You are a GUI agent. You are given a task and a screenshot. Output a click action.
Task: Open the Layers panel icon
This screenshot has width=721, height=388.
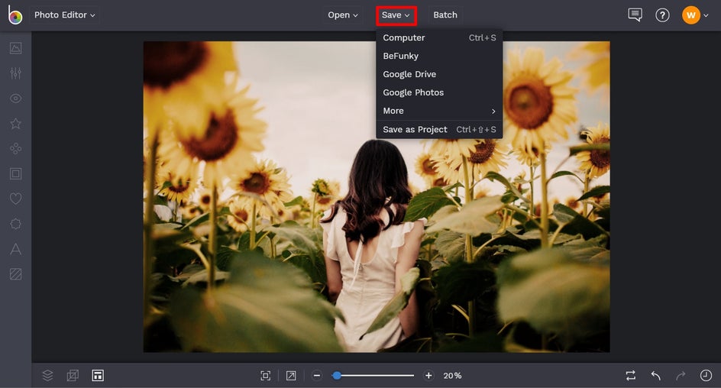pos(47,376)
